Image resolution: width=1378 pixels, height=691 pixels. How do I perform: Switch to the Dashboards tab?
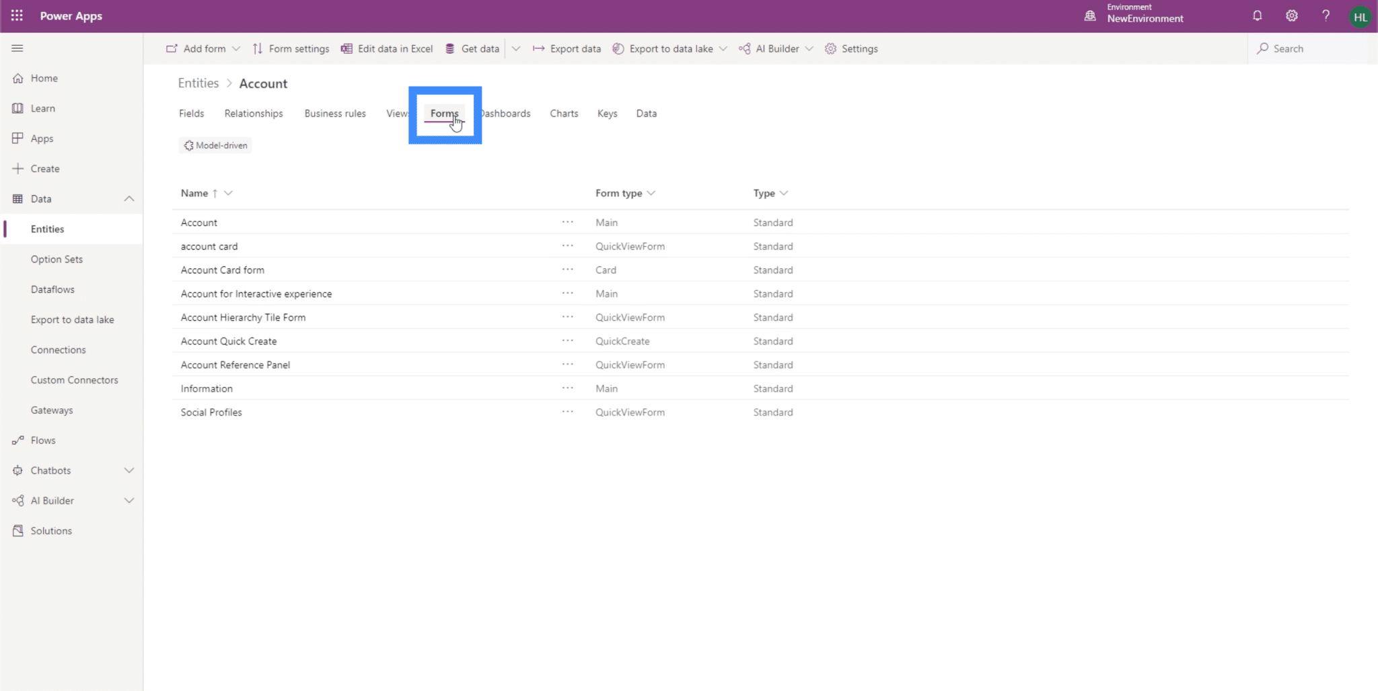click(506, 113)
